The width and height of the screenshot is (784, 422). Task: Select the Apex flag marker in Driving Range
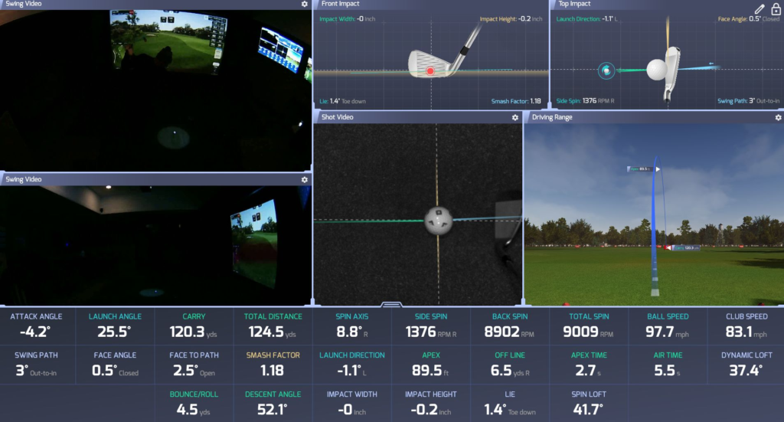643,169
